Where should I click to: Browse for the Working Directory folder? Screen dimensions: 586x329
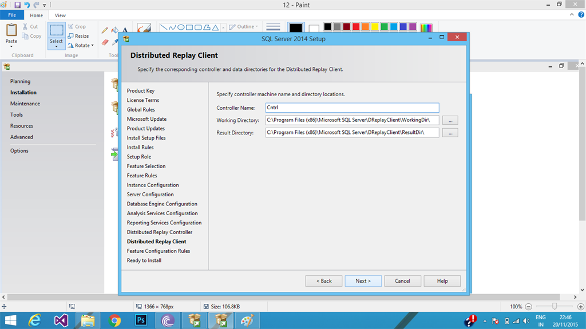coord(450,120)
